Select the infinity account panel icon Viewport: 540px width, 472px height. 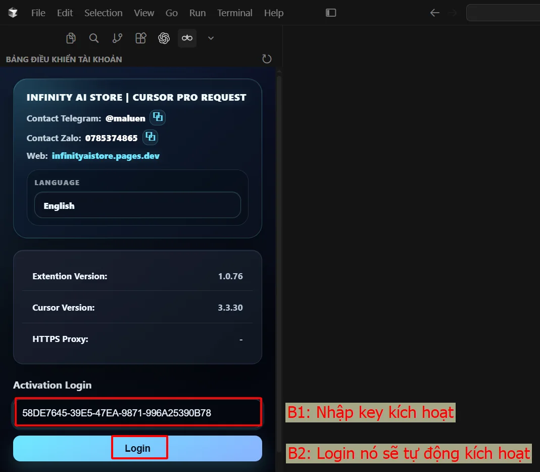187,38
